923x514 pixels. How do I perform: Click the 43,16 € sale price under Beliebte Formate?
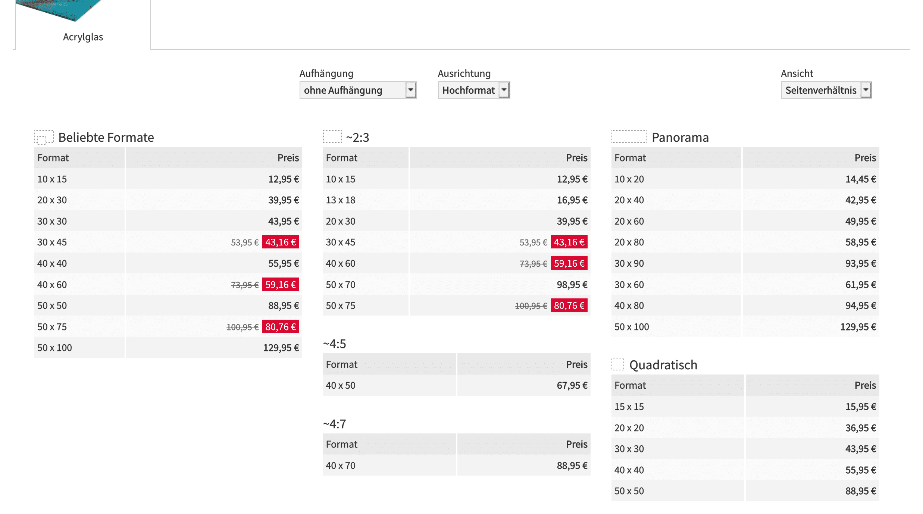pyautogui.click(x=280, y=242)
